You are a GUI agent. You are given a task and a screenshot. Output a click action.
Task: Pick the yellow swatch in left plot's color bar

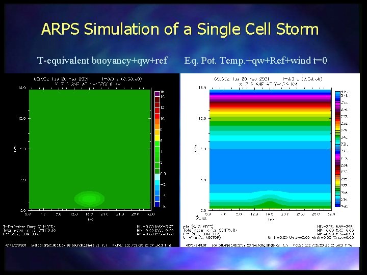tap(157, 138)
